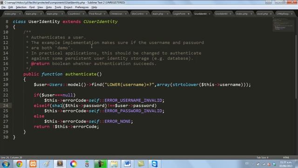Click the editor vertical scrollbar
Image resolution: width=298 pixels, height=168 pixels.
[x=296, y=67]
